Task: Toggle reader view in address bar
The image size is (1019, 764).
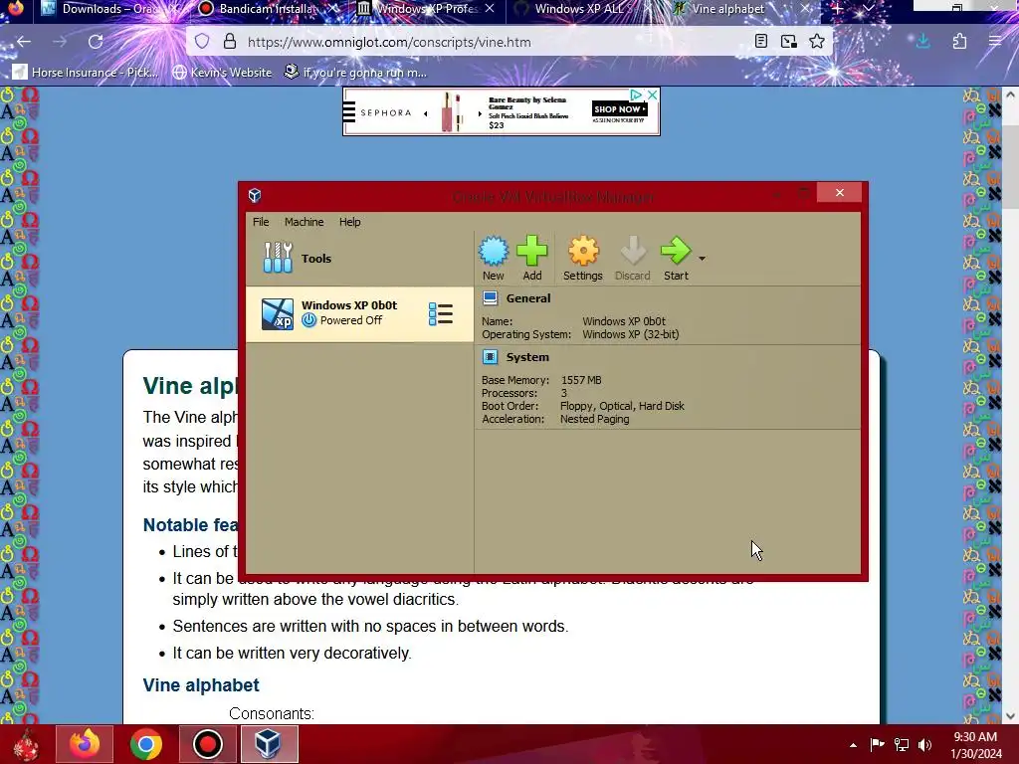Action: point(761,42)
